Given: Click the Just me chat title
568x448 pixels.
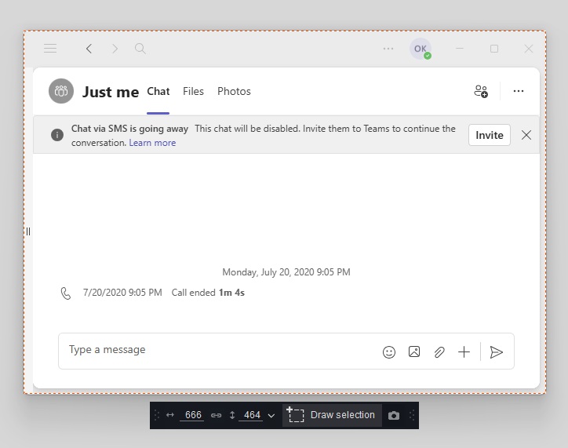Looking at the screenshot, I should click(111, 92).
